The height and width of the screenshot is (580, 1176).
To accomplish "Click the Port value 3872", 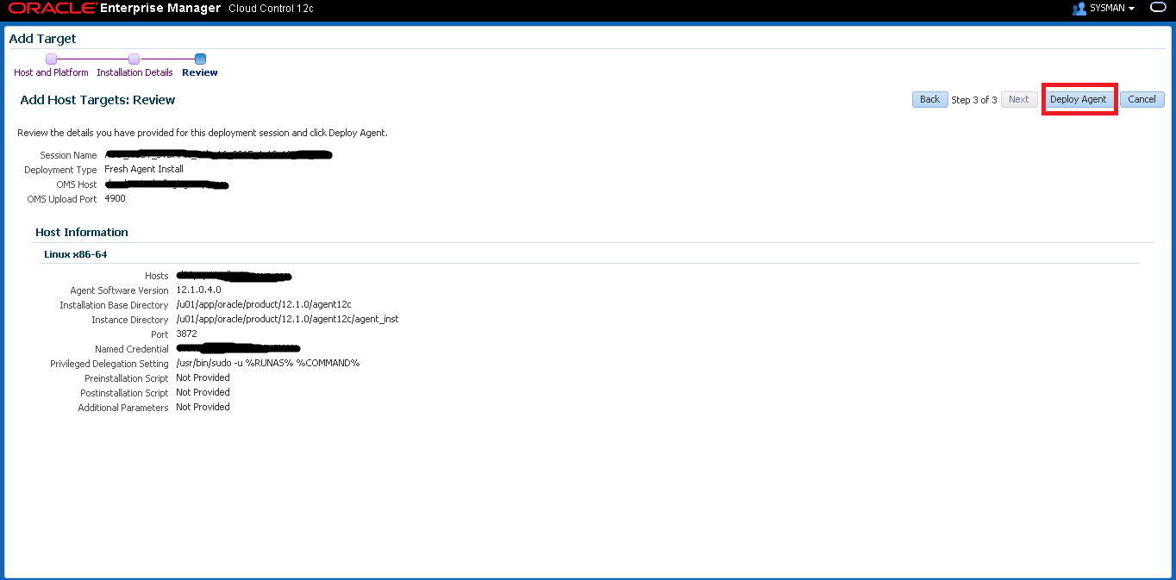I will (x=186, y=334).
